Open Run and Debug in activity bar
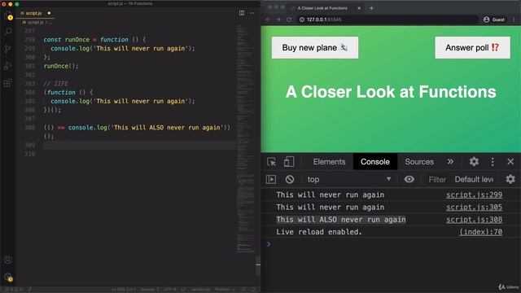The width and height of the screenshot is (521, 293). point(8,66)
